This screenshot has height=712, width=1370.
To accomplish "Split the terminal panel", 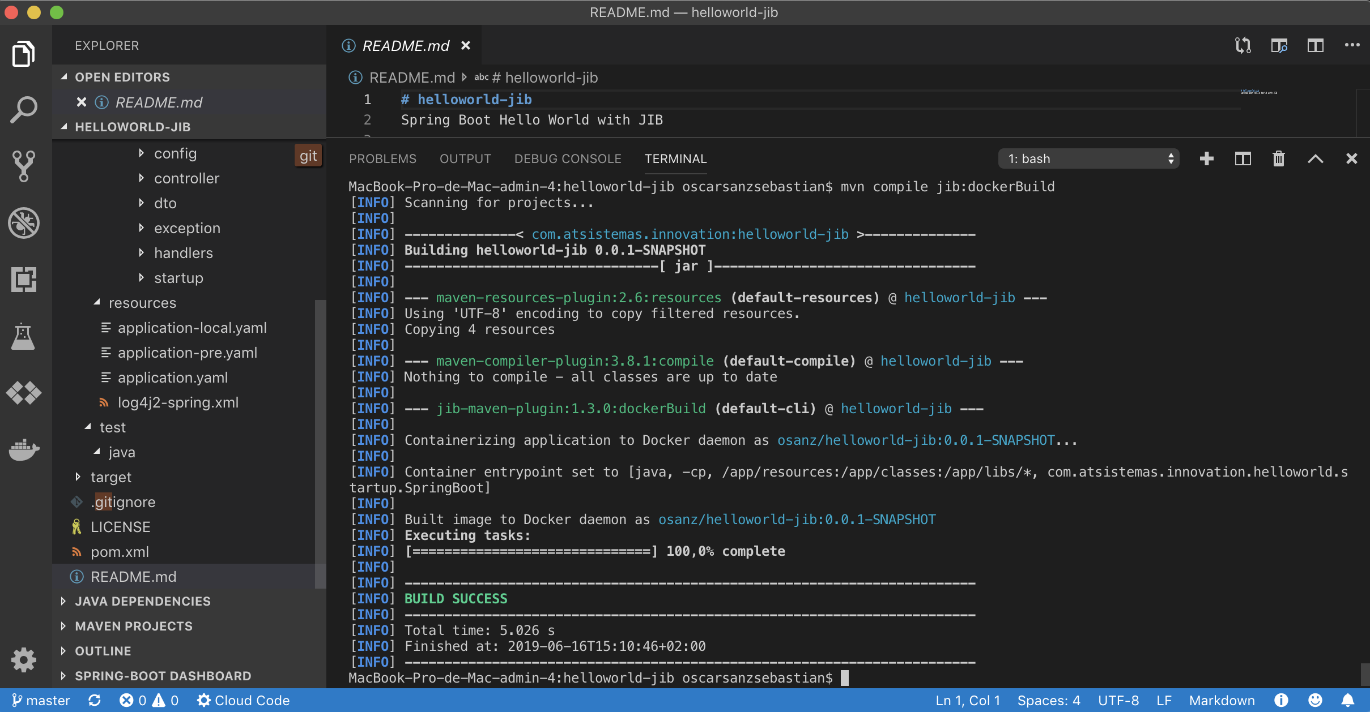I will pos(1243,159).
